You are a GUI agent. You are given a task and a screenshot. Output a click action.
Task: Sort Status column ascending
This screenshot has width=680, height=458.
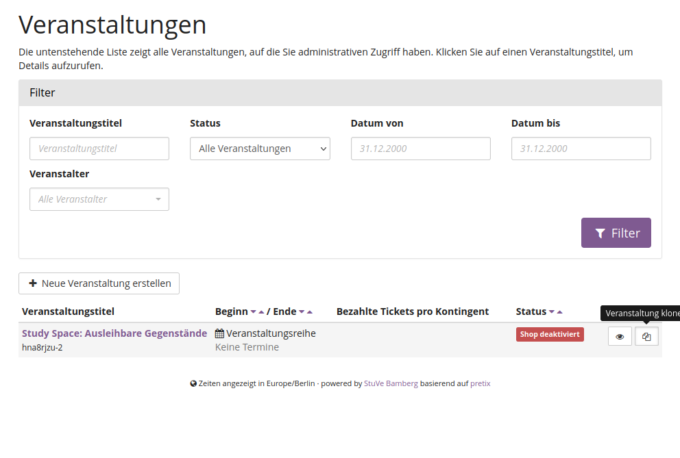click(x=560, y=312)
